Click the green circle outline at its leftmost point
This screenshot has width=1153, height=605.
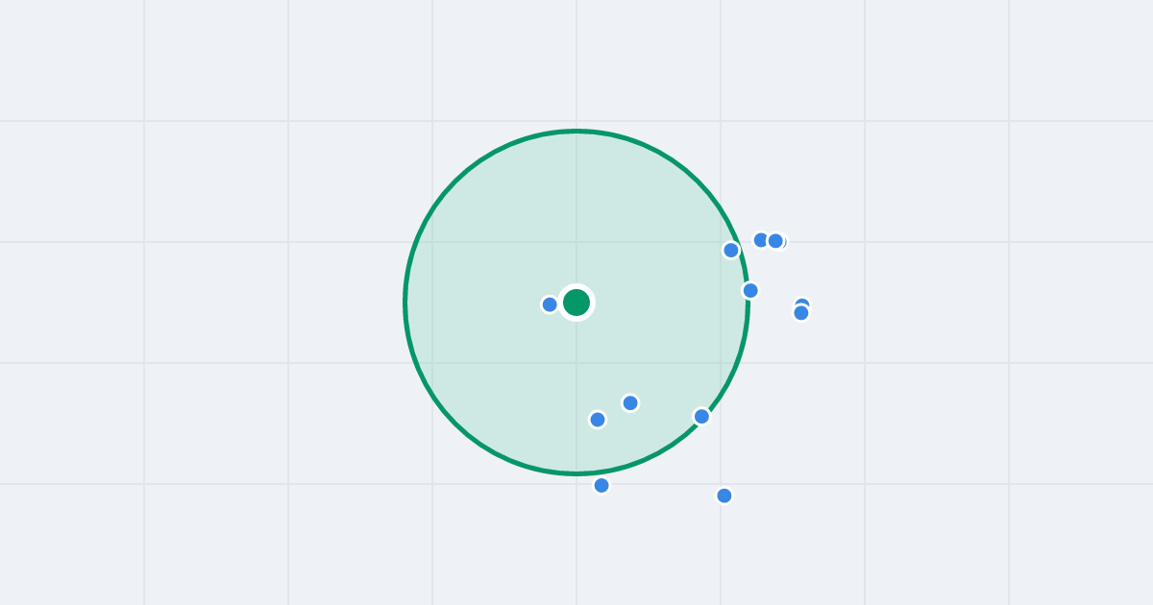tap(405, 302)
